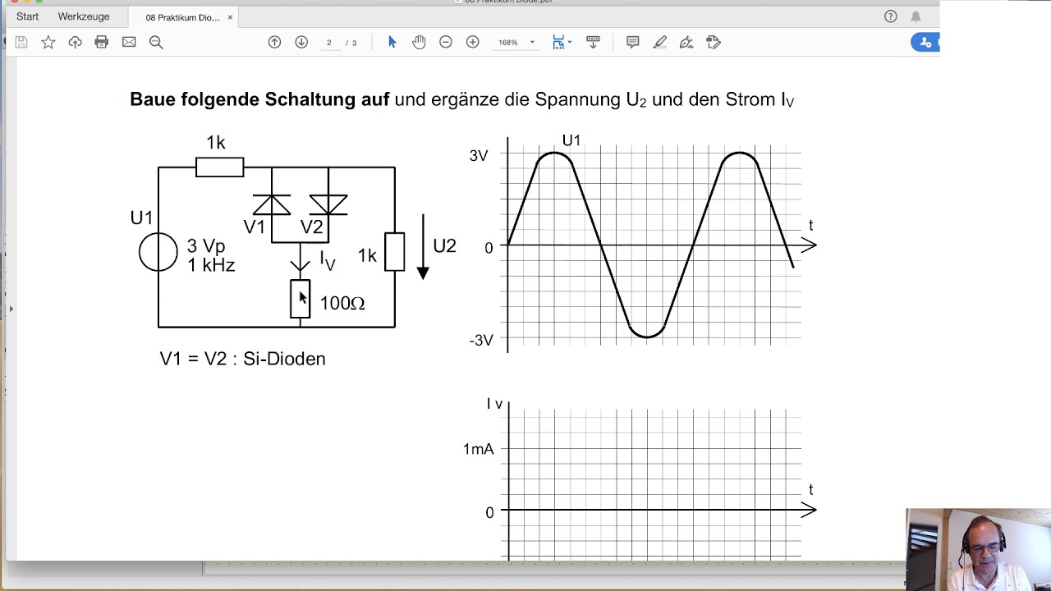Go to next page arrow

pyautogui.click(x=301, y=42)
